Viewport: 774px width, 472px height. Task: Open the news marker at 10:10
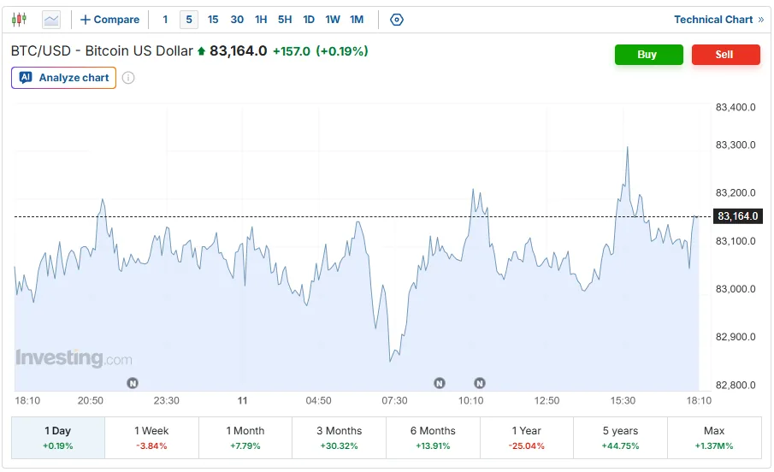479,383
